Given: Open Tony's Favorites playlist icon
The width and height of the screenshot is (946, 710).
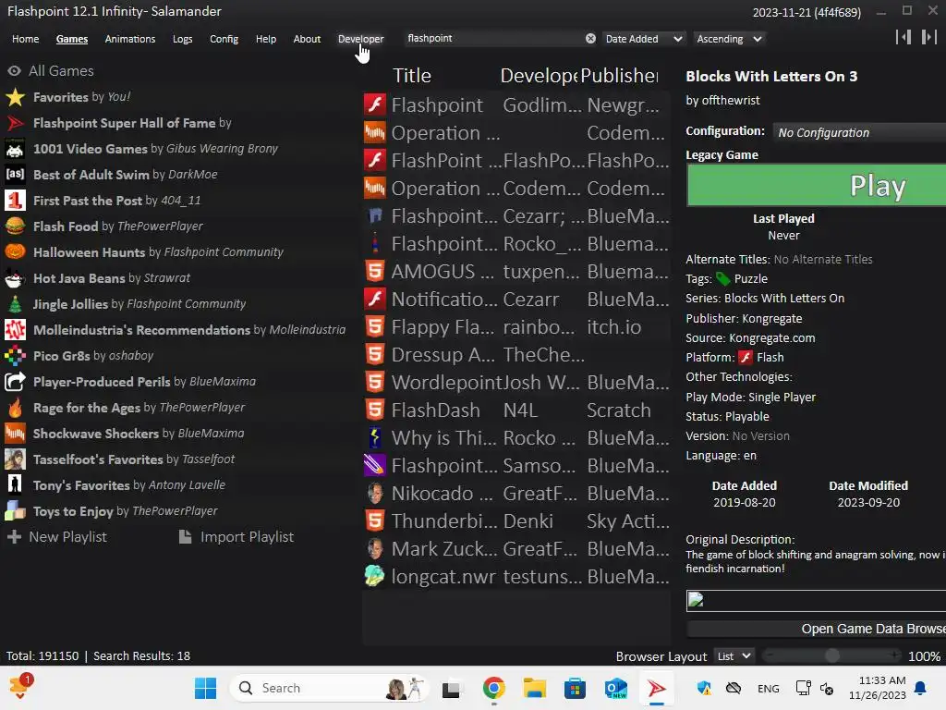Looking at the screenshot, I should 15,485.
